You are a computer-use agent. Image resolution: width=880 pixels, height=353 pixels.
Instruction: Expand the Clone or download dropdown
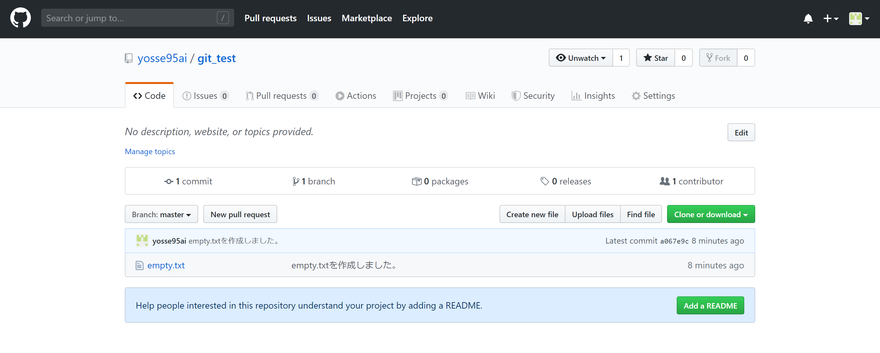coord(710,214)
